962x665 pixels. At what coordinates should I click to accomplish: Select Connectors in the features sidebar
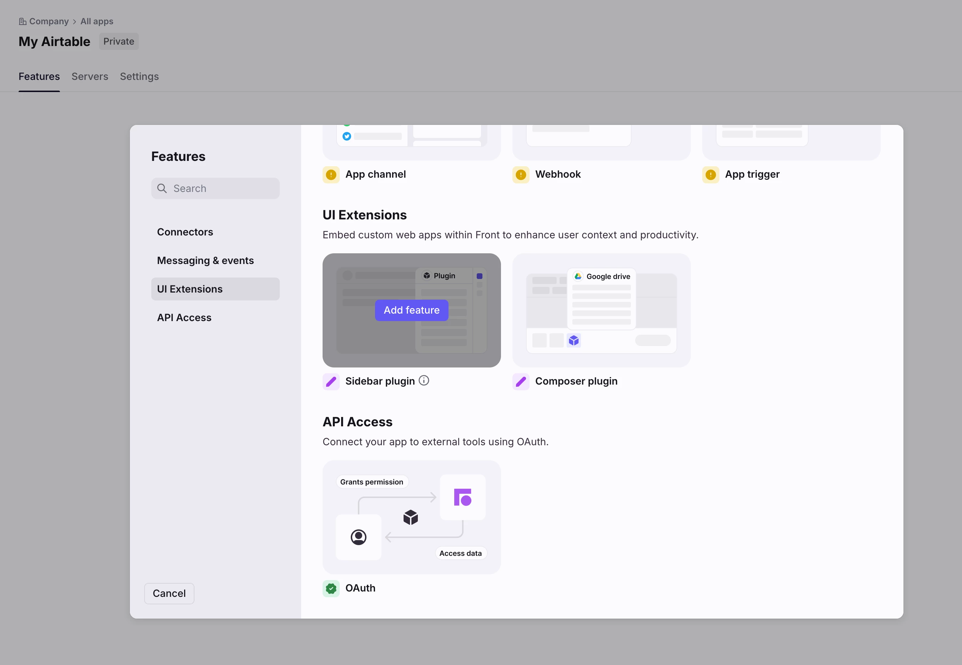pyautogui.click(x=185, y=232)
